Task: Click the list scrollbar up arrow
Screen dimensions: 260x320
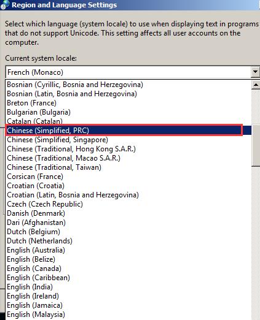Action: [x=256, y=85]
